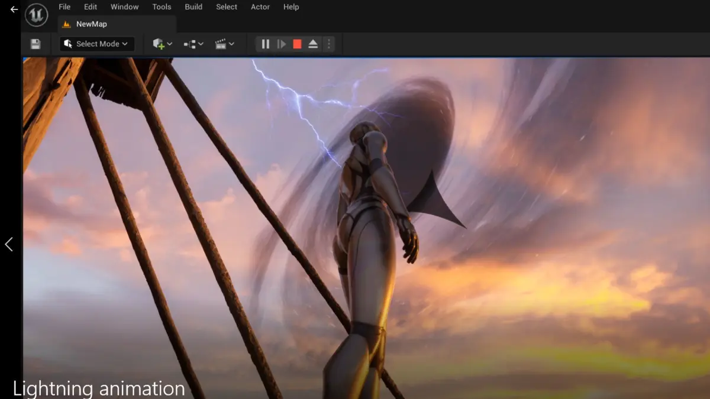Open the Window menu
Image resolution: width=710 pixels, height=399 pixels.
(125, 7)
